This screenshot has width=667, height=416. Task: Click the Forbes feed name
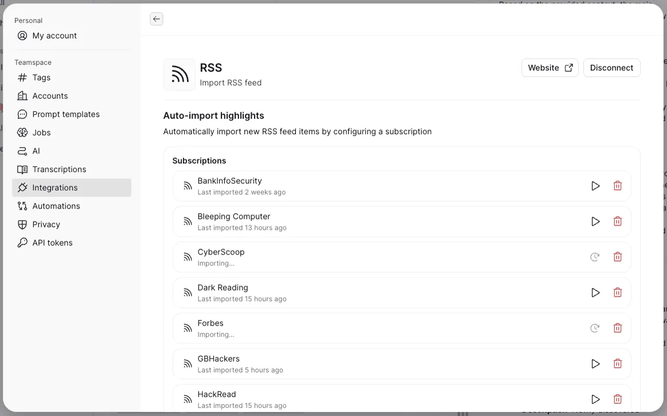210,323
